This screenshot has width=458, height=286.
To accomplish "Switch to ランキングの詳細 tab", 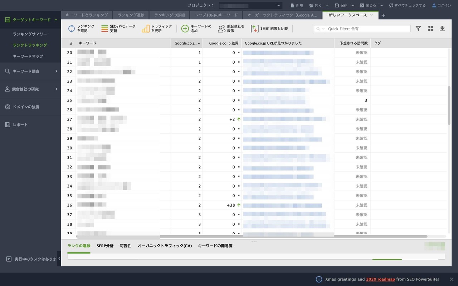I will tap(170, 15).
